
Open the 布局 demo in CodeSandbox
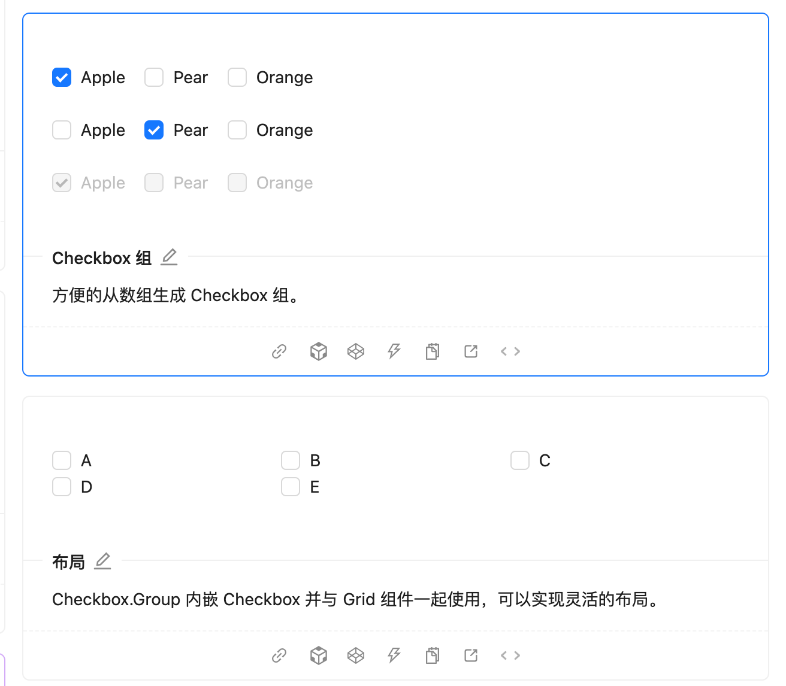point(318,655)
